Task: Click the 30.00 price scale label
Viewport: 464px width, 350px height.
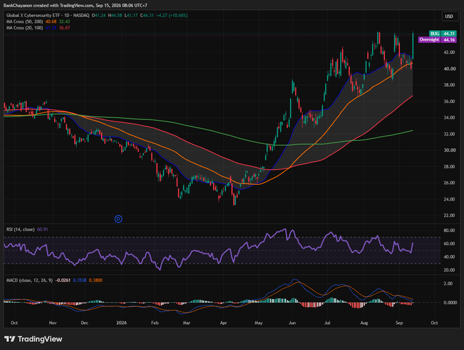Action: click(x=449, y=150)
